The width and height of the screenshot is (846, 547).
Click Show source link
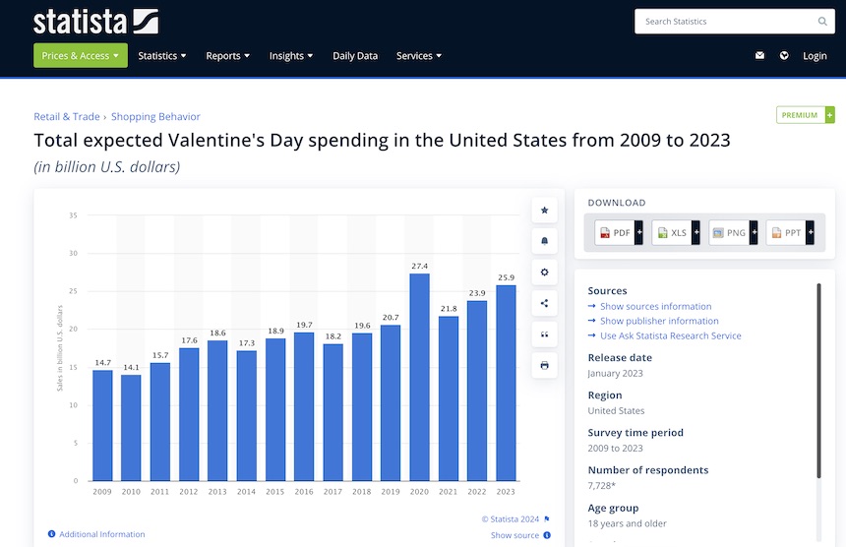[x=514, y=535]
